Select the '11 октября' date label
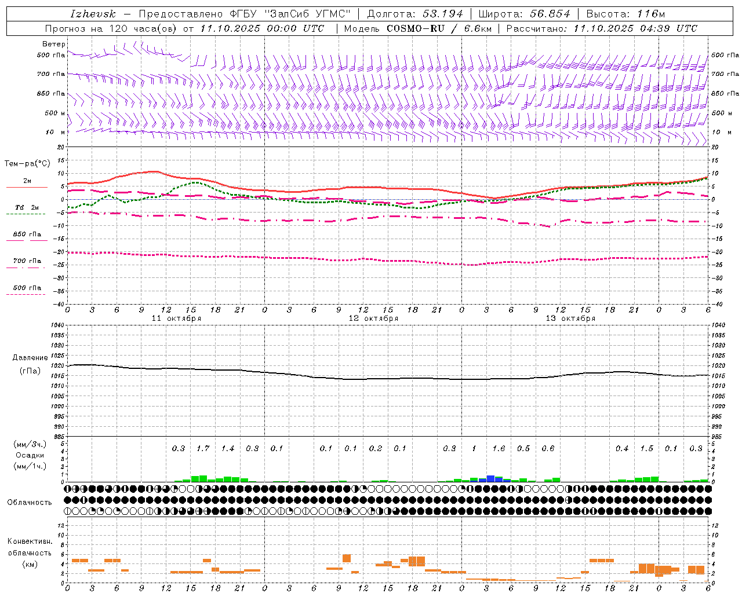 (176, 319)
